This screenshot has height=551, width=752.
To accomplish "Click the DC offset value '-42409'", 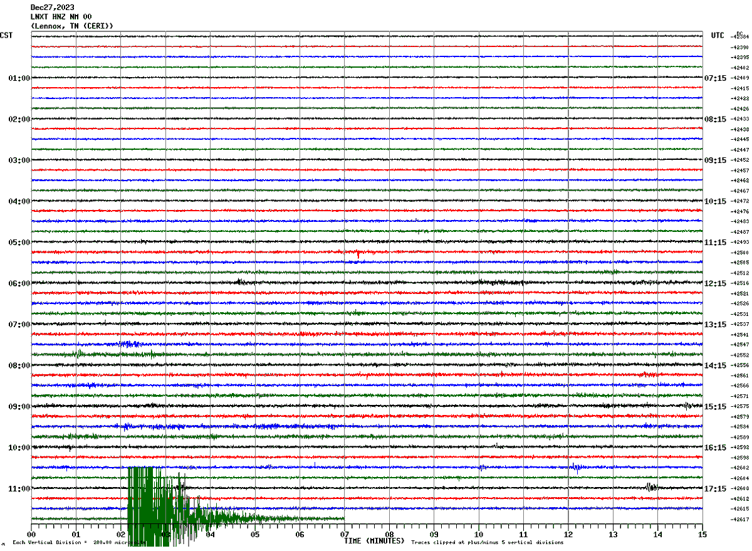I will 740,78.
